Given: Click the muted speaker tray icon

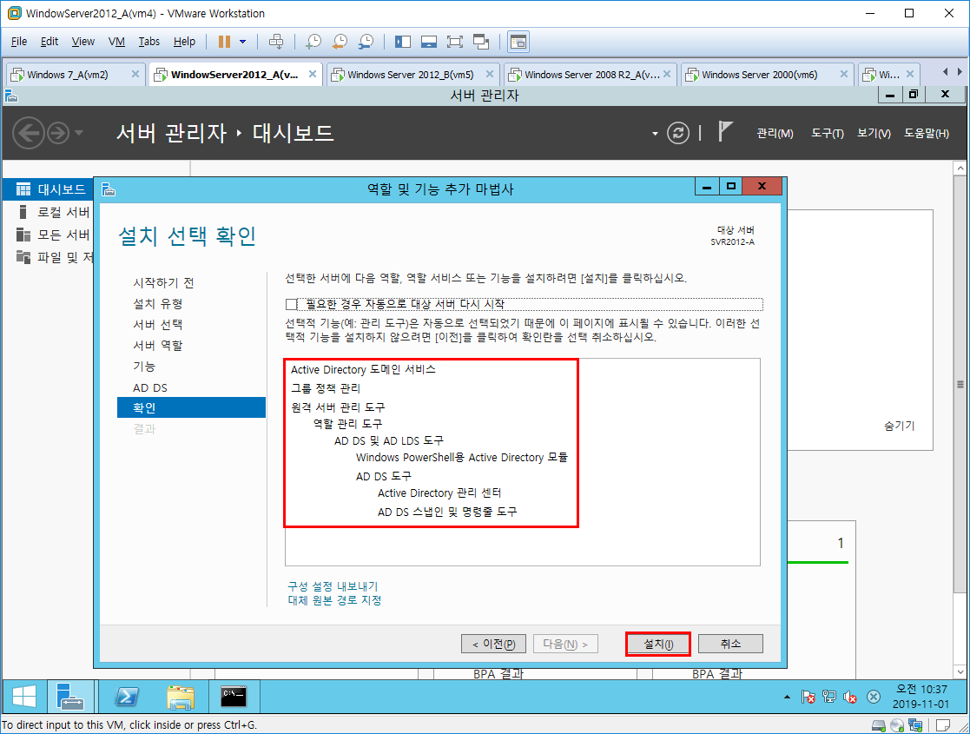Looking at the screenshot, I should (x=850, y=698).
